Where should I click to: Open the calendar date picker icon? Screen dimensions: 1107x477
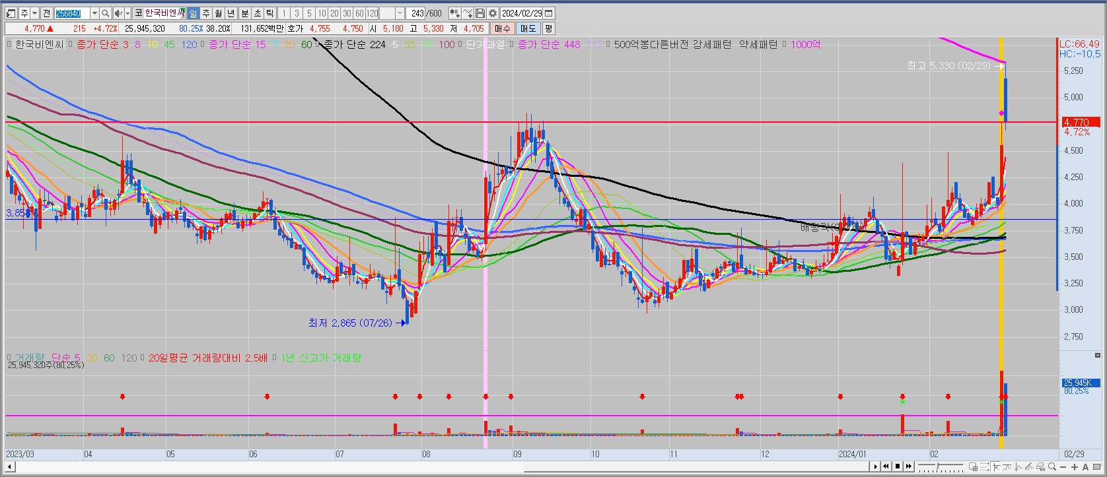tap(549, 13)
